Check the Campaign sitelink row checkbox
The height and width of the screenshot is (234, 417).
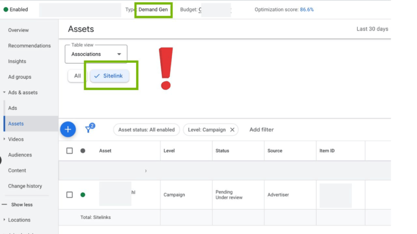click(x=69, y=195)
